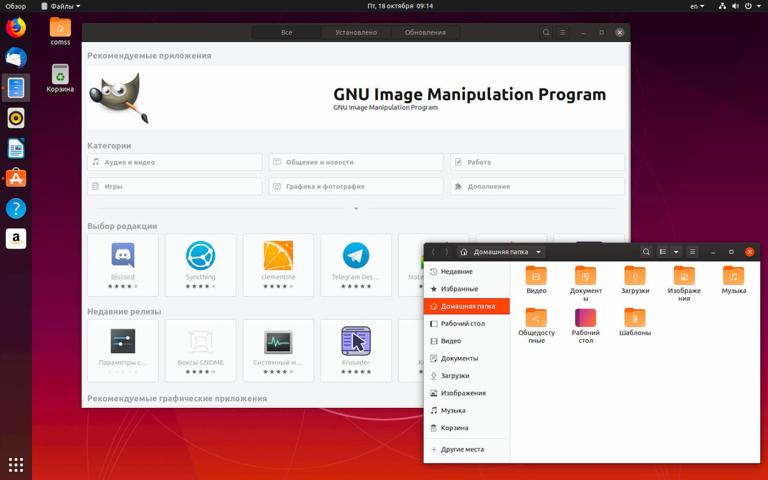The width and height of the screenshot is (768, 480).
Task: Select the Изображения folder icon
Action: (x=684, y=284)
